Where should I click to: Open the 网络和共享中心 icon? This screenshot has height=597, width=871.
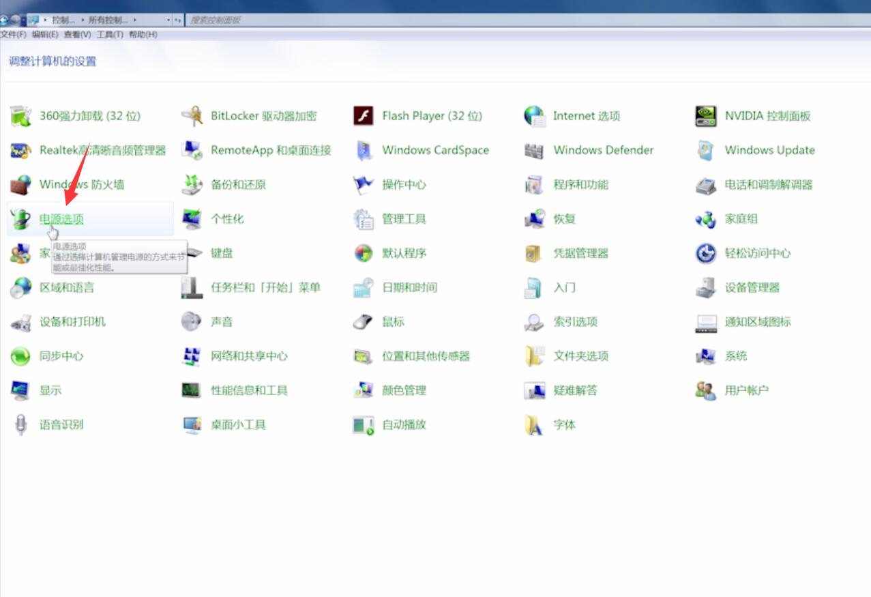(x=192, y=356)
